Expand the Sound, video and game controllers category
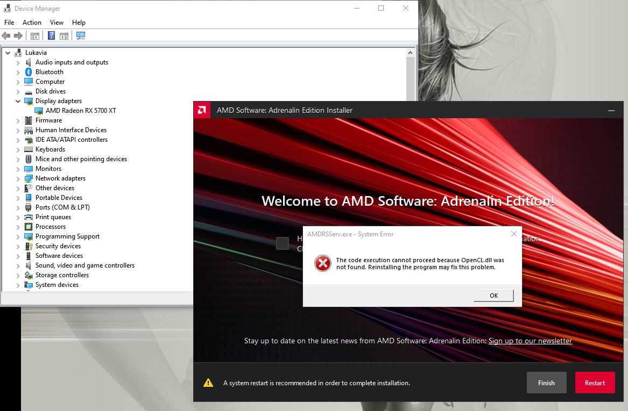The height and width of the screenshot is (411, 628). click(x=18, y=266)
